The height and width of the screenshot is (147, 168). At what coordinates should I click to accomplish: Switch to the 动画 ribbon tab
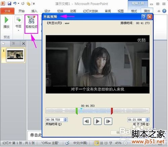73,11
